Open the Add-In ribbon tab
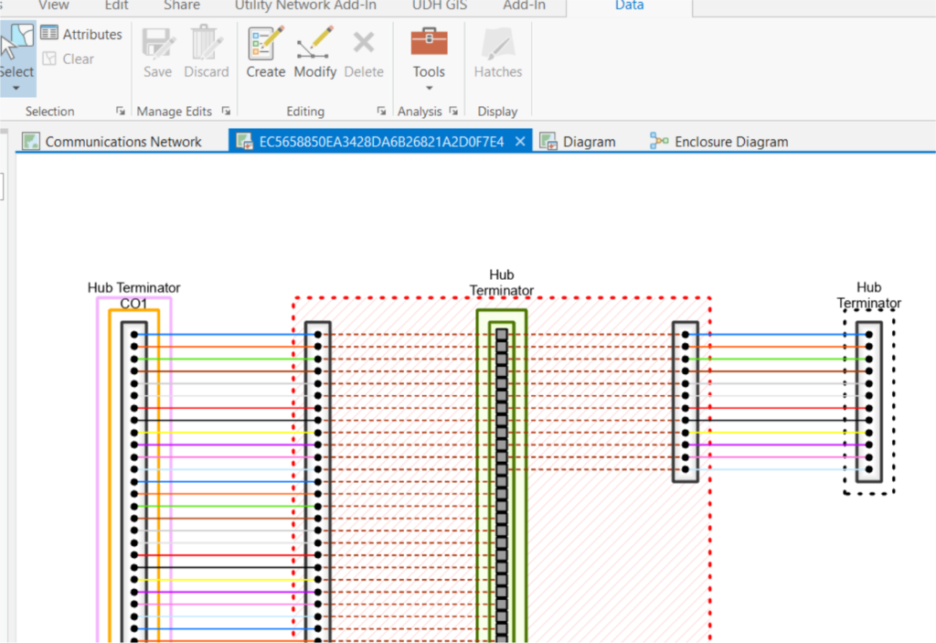This screenshot has height=643, width=936. 524,5
